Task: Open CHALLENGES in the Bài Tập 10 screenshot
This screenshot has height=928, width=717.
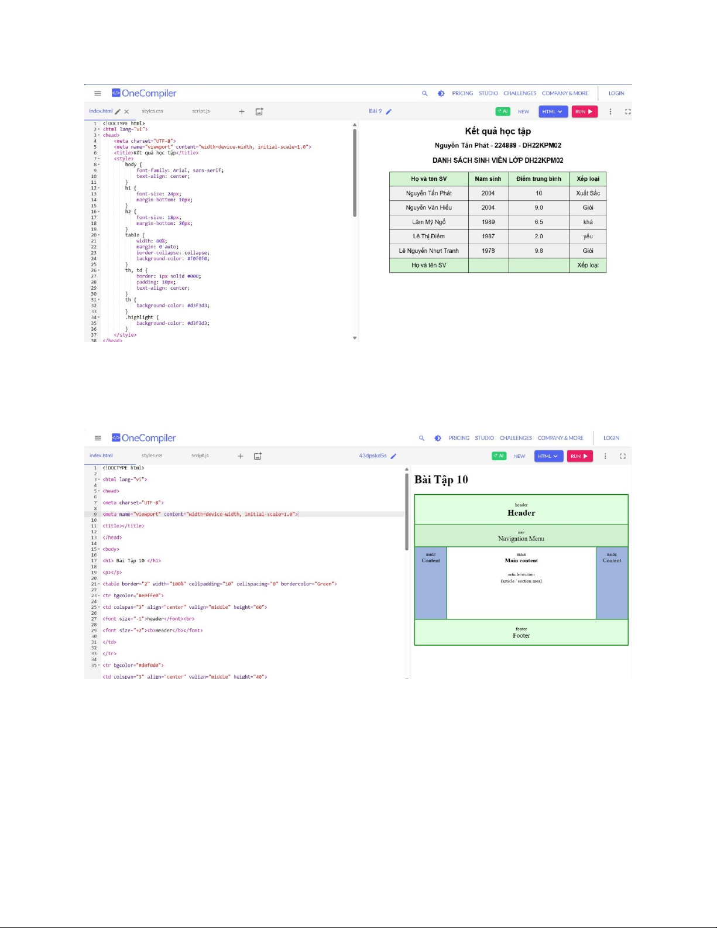Action: (x=516, y=438)
